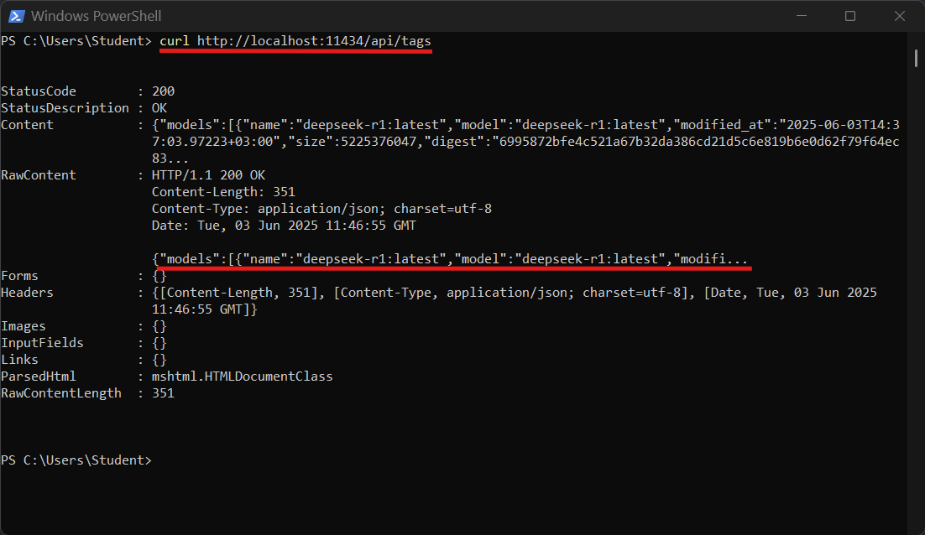Click the mshtml.HTMLDocumentClass value
925x535 pixels.
click(x=242, y=377)
